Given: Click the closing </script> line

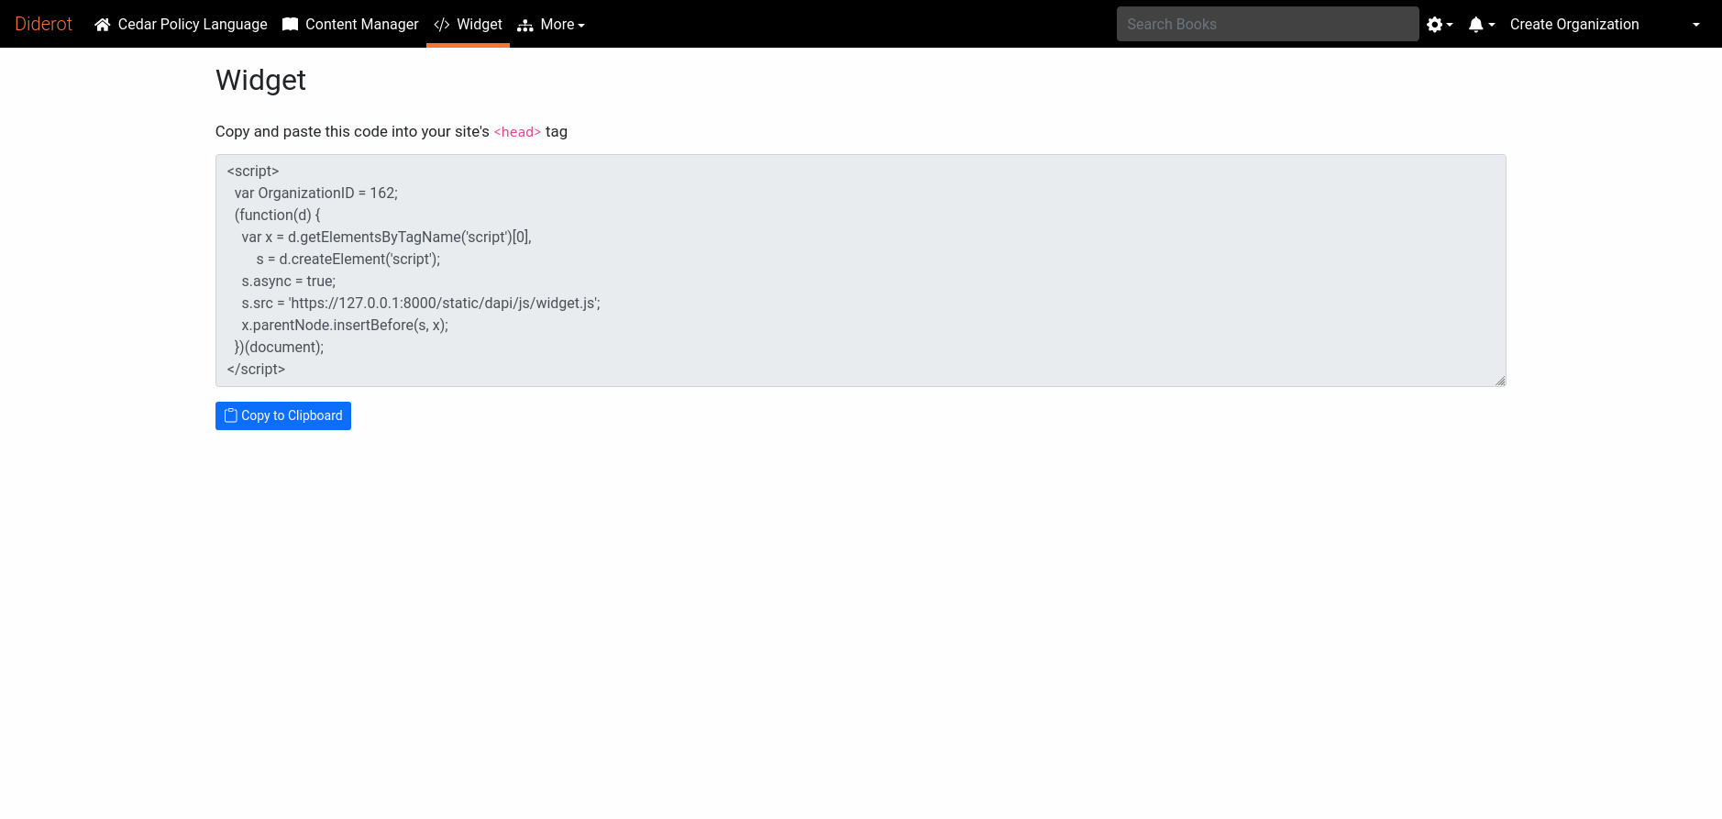Looking at the screenshot, I should [256, 369].
